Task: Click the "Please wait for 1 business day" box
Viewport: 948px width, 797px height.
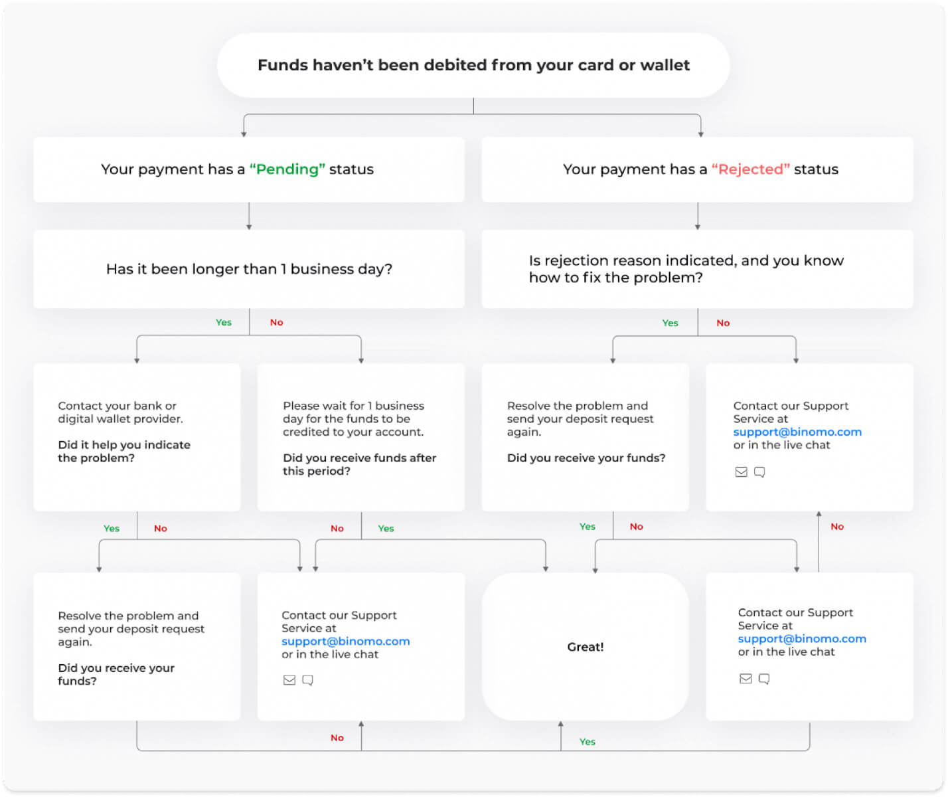Action: [x=360, y=437]
